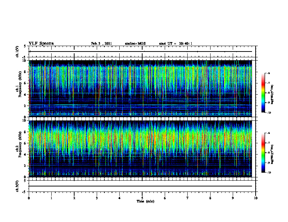Click the "-10" label on ch.2 color bar
Viewport: 288px width, 222px height.
click(269, 173)
